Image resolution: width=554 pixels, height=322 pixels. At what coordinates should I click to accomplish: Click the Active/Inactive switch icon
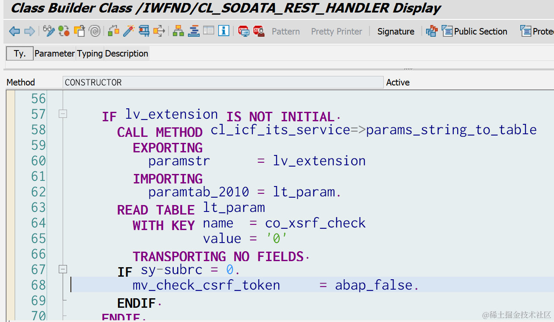point(64,31)
